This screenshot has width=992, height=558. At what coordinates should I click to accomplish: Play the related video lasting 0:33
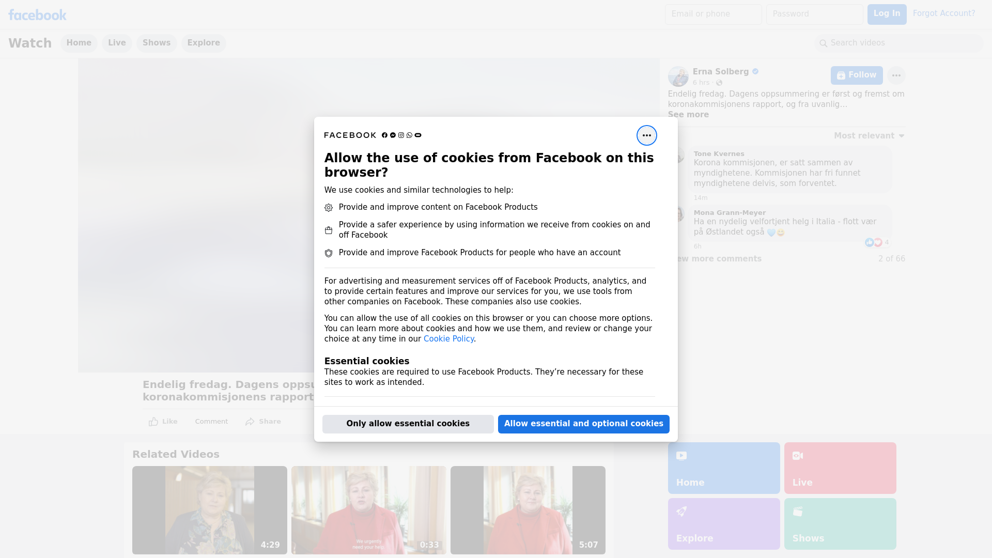tap(369, 510)
